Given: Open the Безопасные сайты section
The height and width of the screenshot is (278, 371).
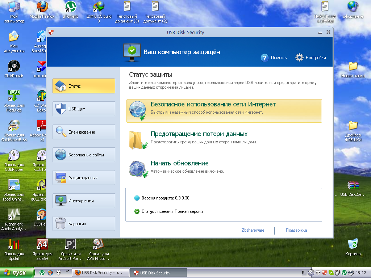Looking at the screenshot, I should 84,155.
